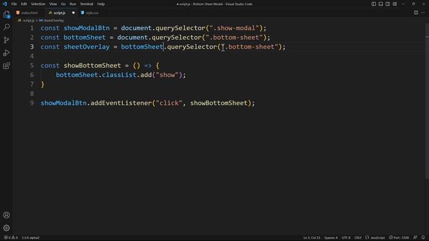
Task: Open the Manage gear icon
Action: point(7,228)
